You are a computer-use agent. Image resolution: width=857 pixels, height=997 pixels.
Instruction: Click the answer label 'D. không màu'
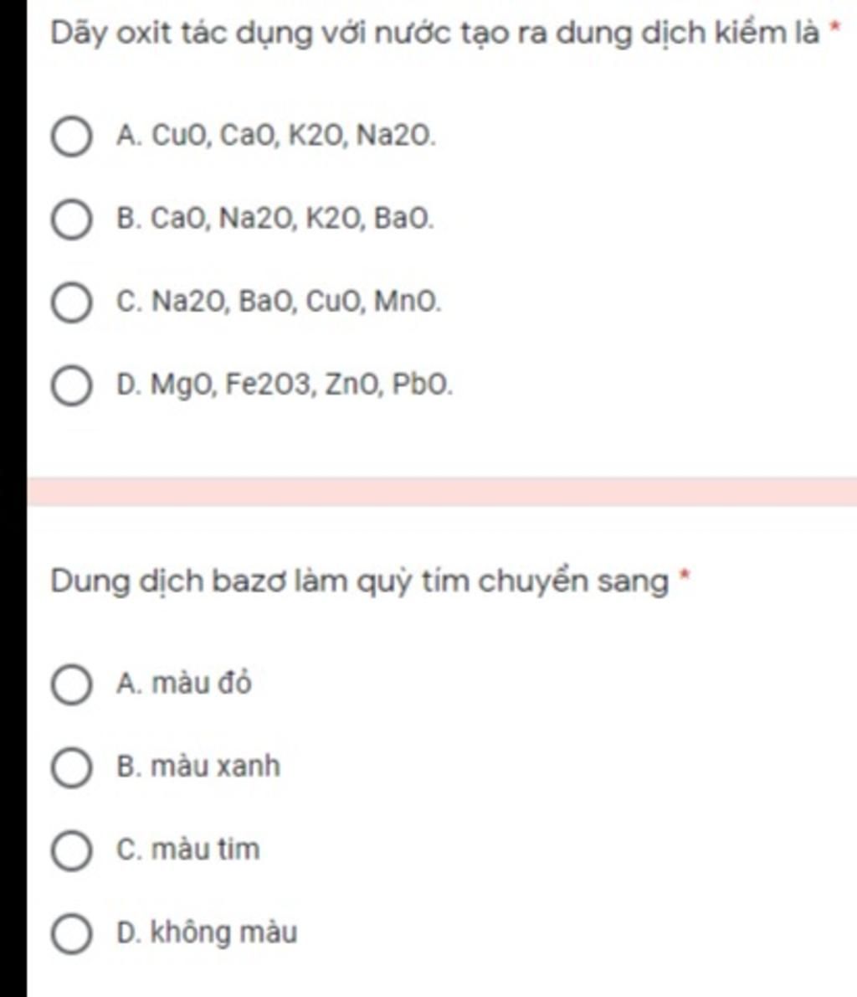point(207,932)
